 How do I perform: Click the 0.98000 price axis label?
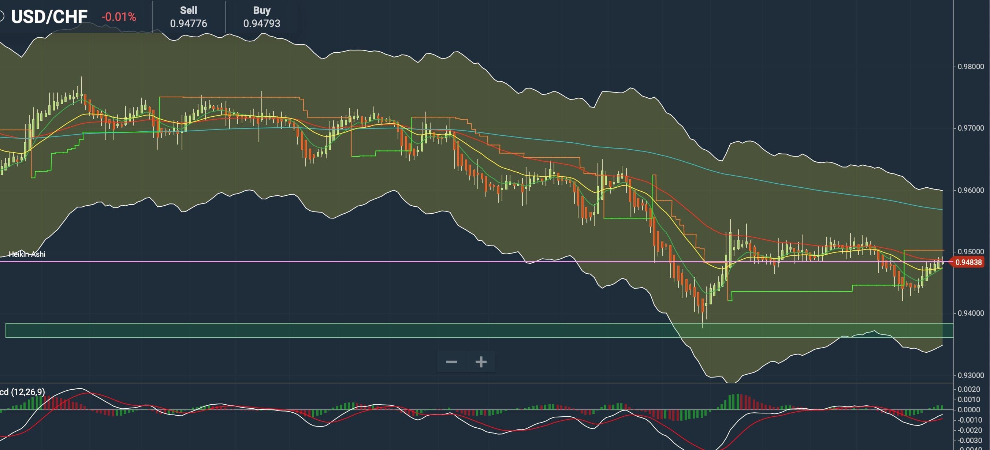971,67
